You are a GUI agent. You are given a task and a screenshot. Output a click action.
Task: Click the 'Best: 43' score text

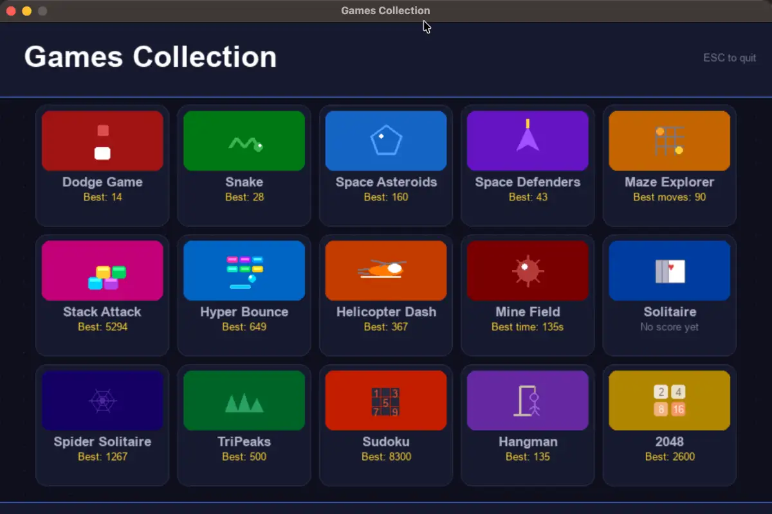click(528, 197)
